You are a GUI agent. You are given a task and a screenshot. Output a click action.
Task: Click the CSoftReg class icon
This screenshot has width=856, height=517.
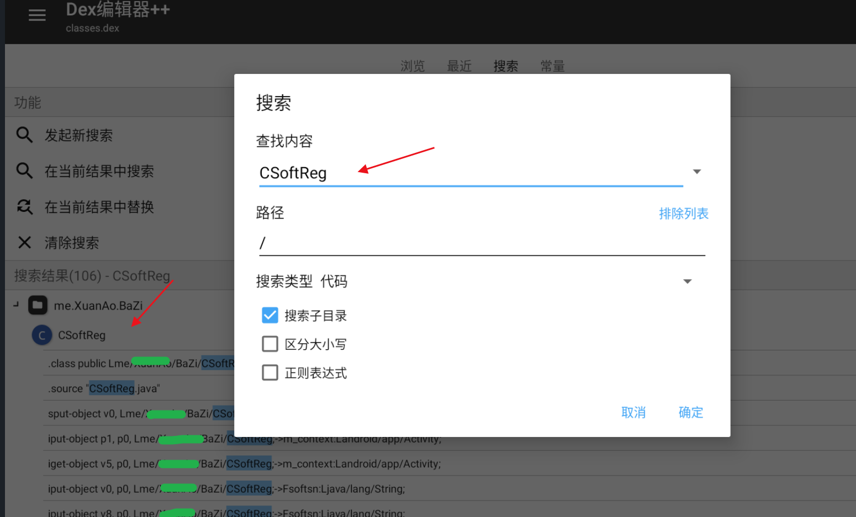pos(42,335)
